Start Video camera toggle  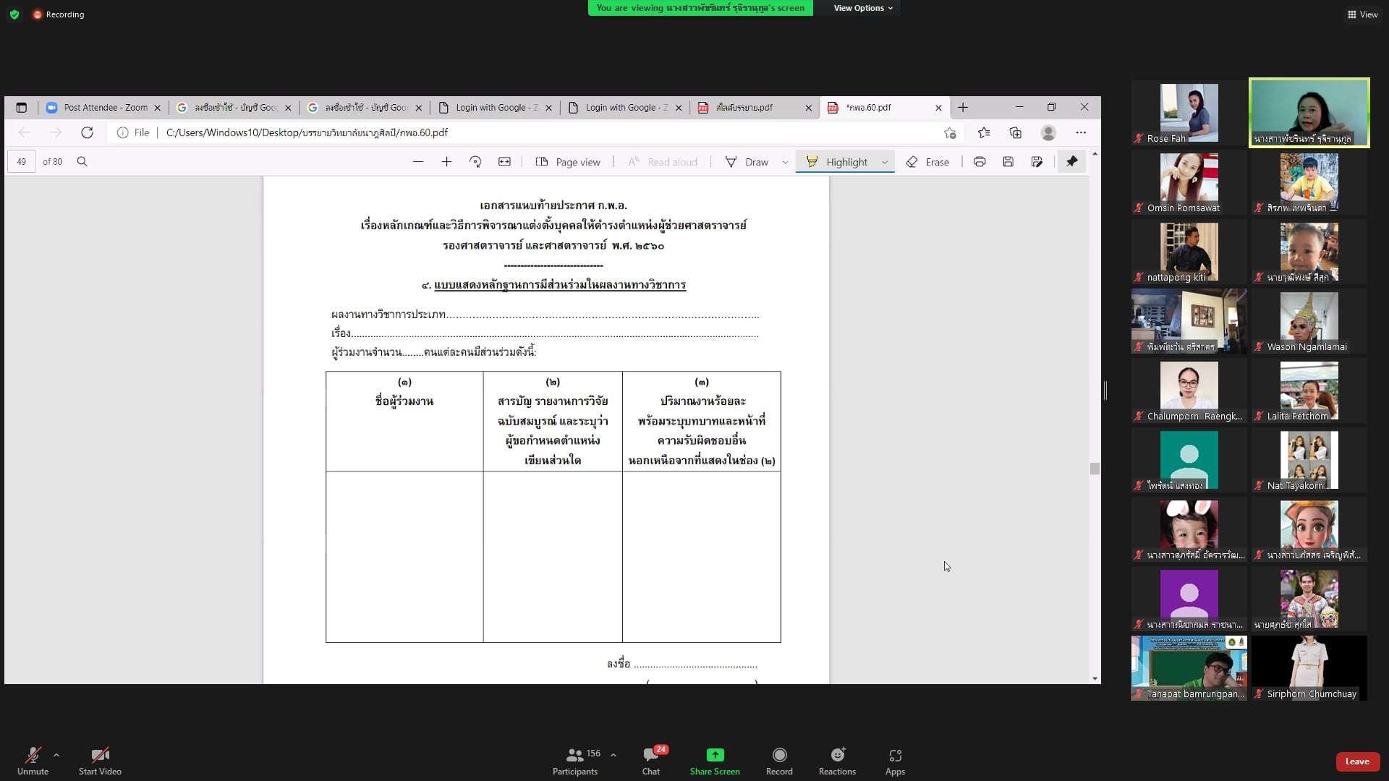coord(100,756)
